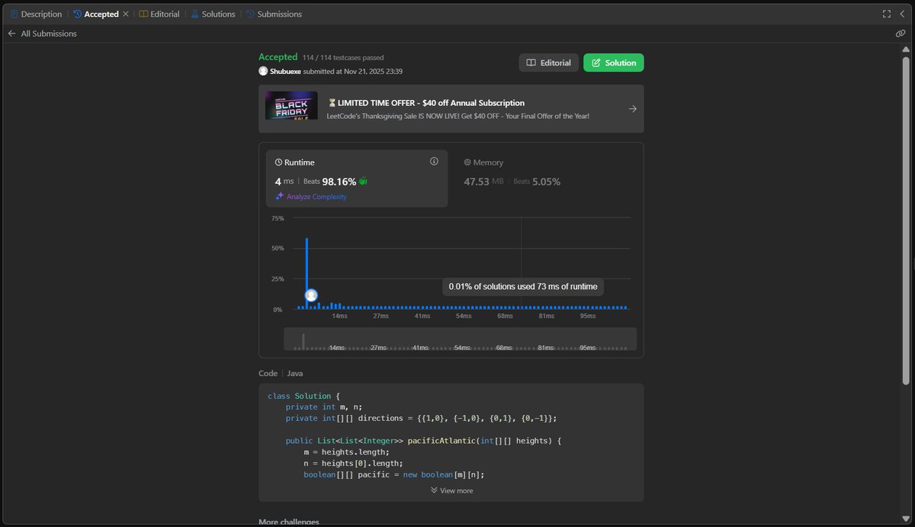915x527 pixels.
Task: Click the avatar marker on the runtime chart
Action: pos(311,295)
